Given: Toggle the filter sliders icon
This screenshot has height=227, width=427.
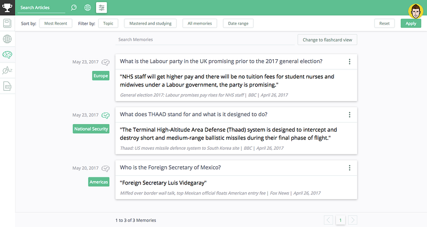Looking at the screenshot, I should tap(101, 7).
